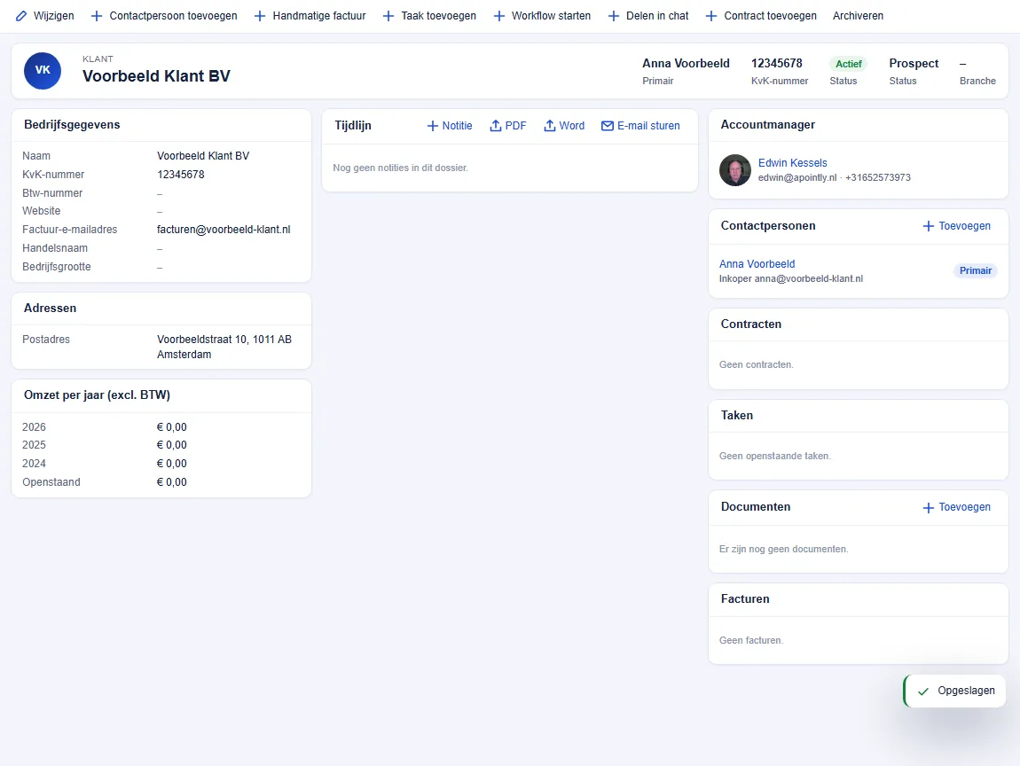Open the Edwin Kessels accountmanager link
Image resolution: width=1020 pixels, height=766 pixels.
[x=792, y=162]
